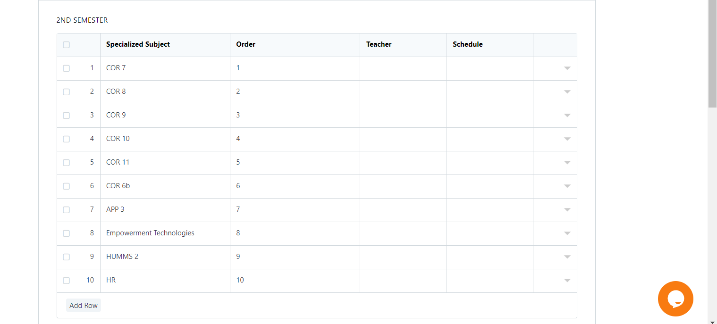
Task: Open the HUMMS 2 row dropdown arrow
Action: 567,257
